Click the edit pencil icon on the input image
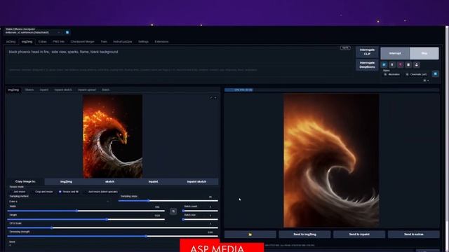Image resolution: width=449 pixels, height=252 pixels. (211, 98)
